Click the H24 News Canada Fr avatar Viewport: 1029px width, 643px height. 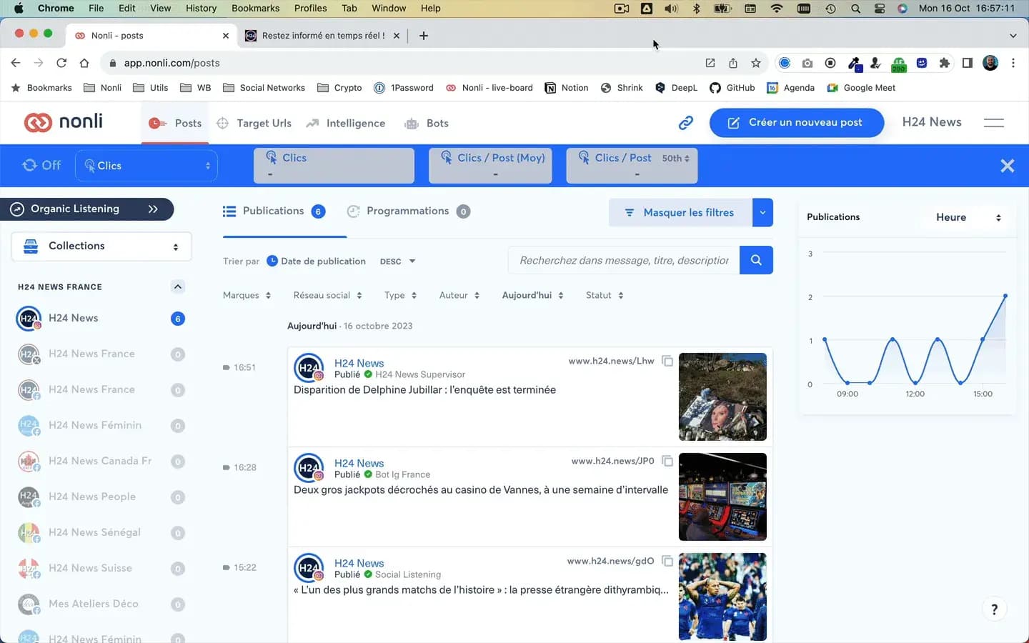tap(29, 461)
